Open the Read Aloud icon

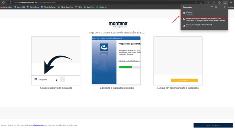196,2
